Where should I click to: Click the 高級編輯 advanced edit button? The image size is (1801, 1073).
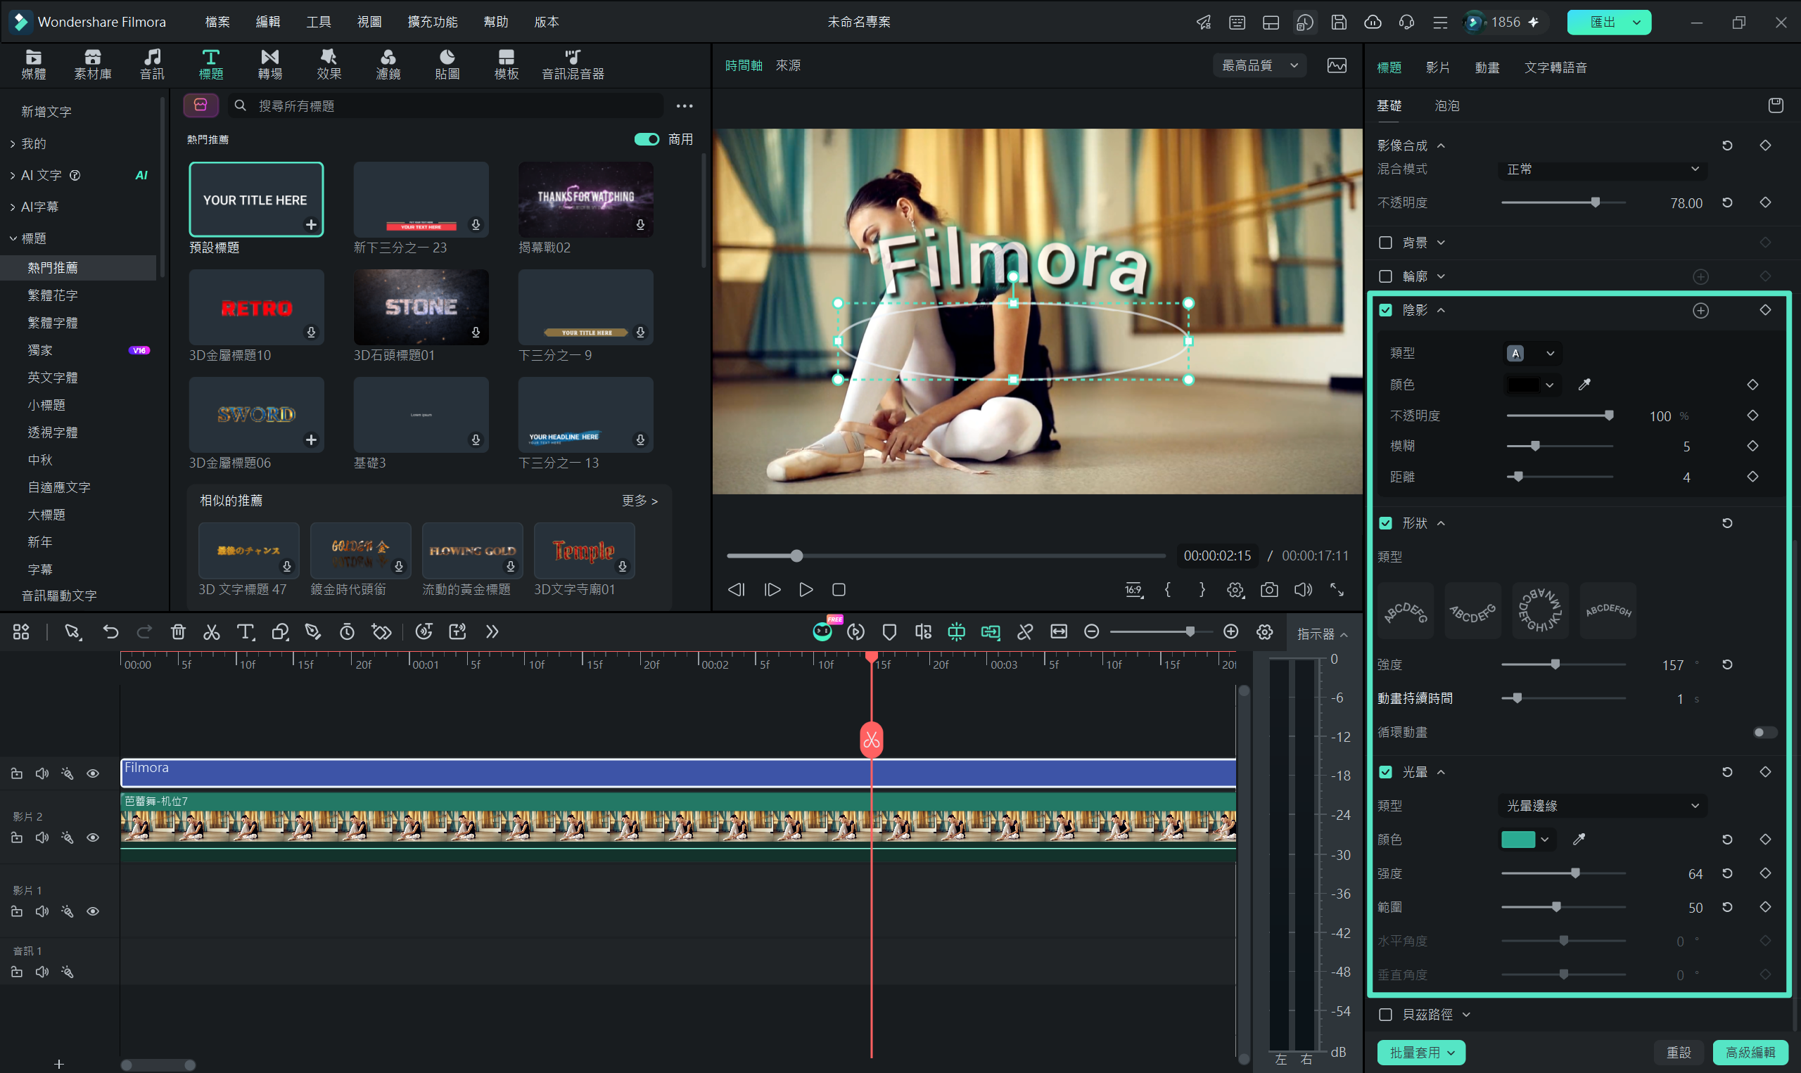pos(1750,1053)
